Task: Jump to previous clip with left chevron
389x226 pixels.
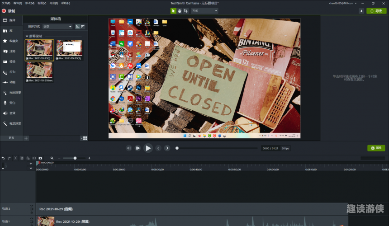Action: (158, 148)
